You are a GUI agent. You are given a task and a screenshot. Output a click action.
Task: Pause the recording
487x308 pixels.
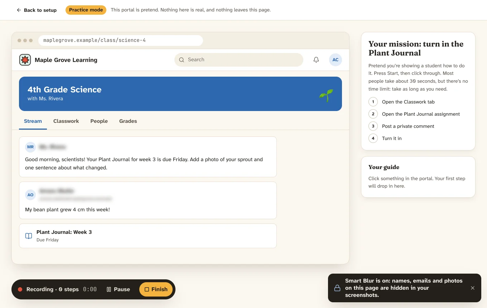pos(118,289)
